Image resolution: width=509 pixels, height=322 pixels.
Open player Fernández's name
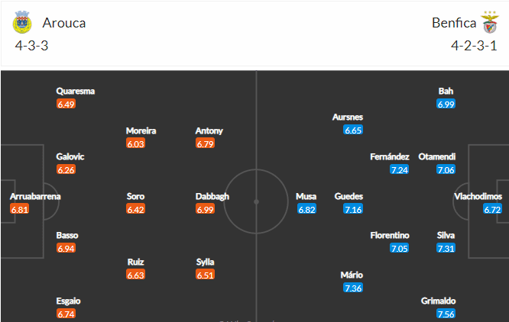tap(390, 156)
